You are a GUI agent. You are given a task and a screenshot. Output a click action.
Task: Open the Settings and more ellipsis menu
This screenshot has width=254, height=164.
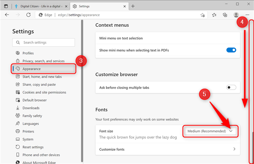(247, 15)
